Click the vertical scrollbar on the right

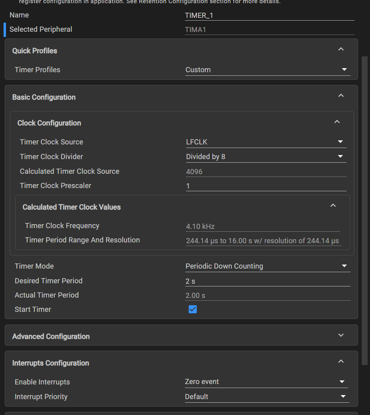tap(365, 210)
